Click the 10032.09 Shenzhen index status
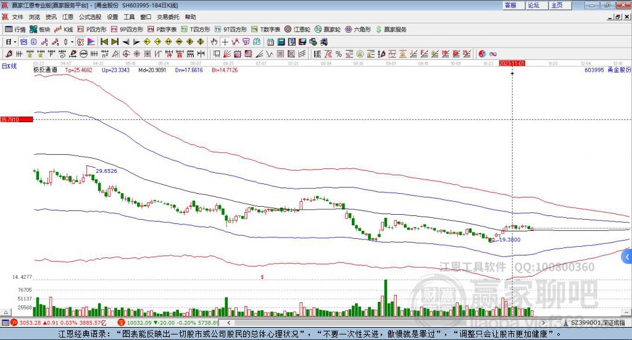The height and width of the screenshot is (340, 632). click(168, 323)
